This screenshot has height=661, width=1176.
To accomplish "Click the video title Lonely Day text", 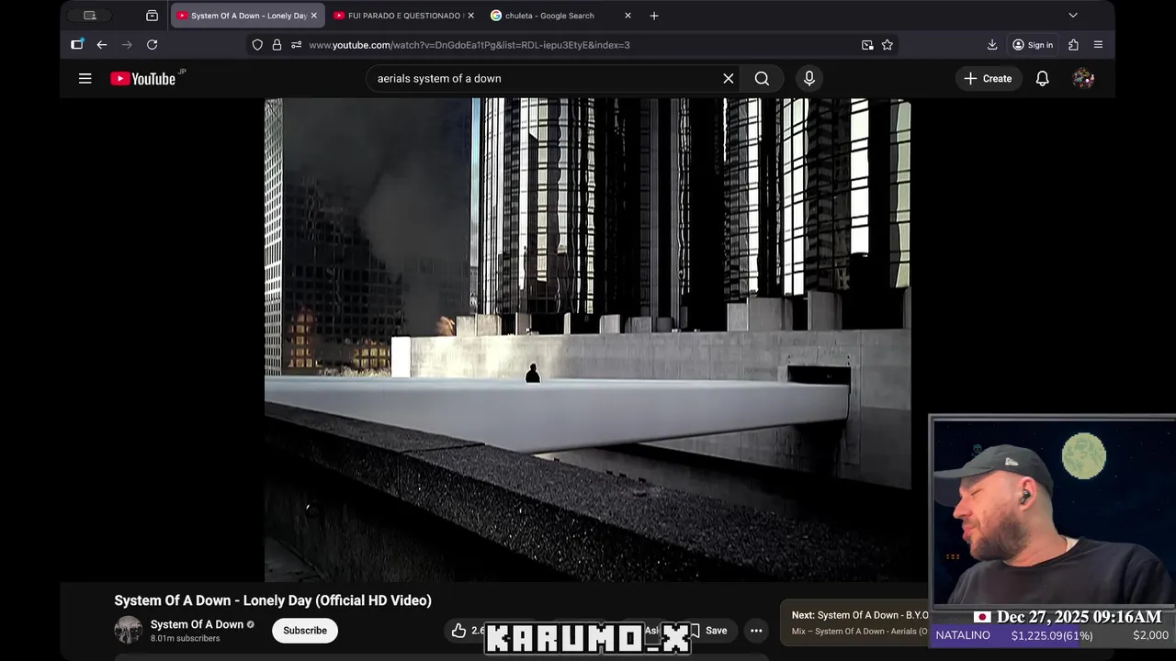I will point(273,600).
